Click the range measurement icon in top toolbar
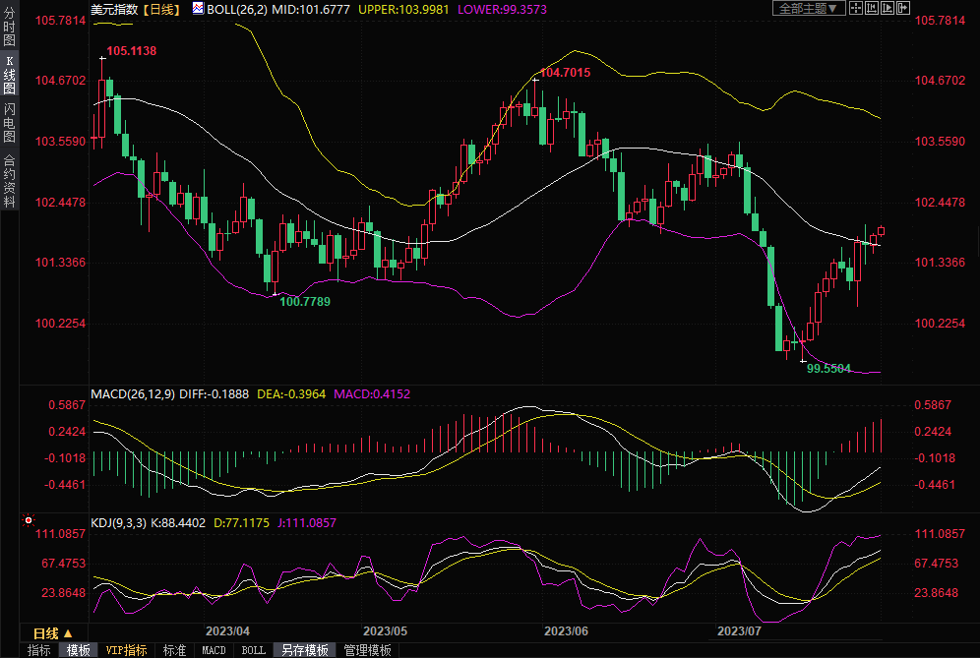Screen dimensions: 980x658 [x=872, y=8]
